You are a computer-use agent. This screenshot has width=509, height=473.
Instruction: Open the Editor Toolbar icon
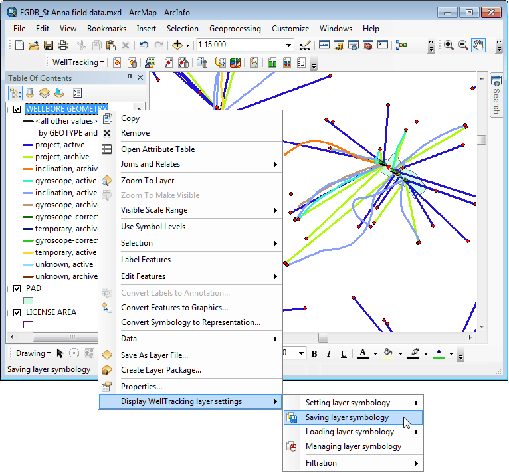click(305, 45)
